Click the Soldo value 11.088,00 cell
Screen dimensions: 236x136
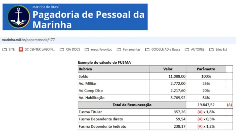[168, 76]
